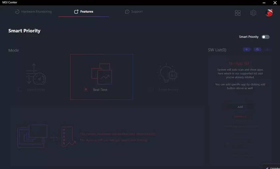
Task: Check the Smart Priority mode checkbox
Action: (152, 90)
